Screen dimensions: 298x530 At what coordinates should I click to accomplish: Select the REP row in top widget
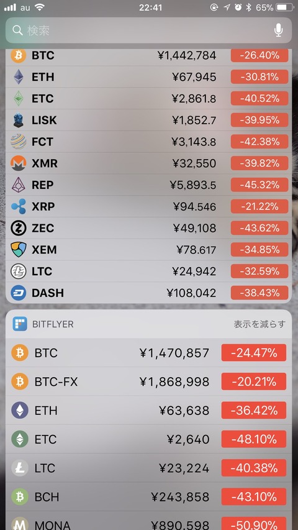148,185
